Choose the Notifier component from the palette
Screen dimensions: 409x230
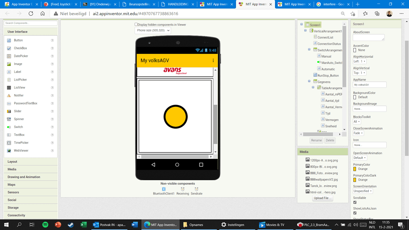(20, 95)
